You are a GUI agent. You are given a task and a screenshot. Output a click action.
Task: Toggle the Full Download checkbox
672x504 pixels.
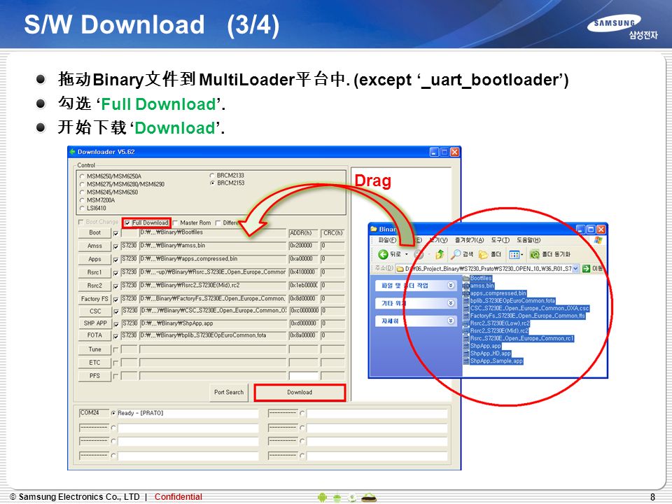click(x=127, y=223)
